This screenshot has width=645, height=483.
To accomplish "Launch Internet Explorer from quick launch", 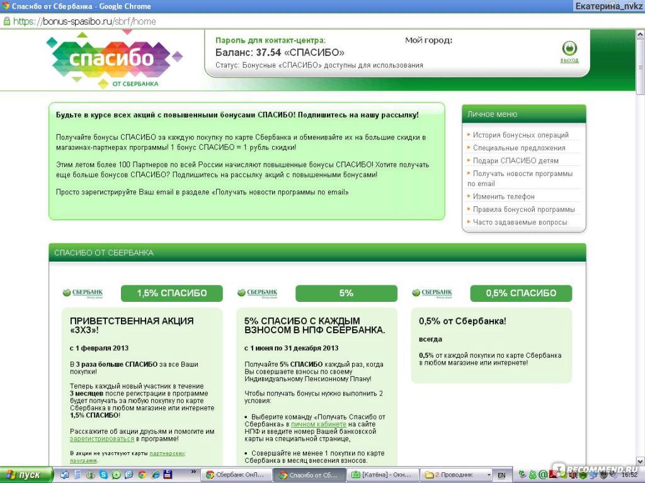I will [155, 475].
